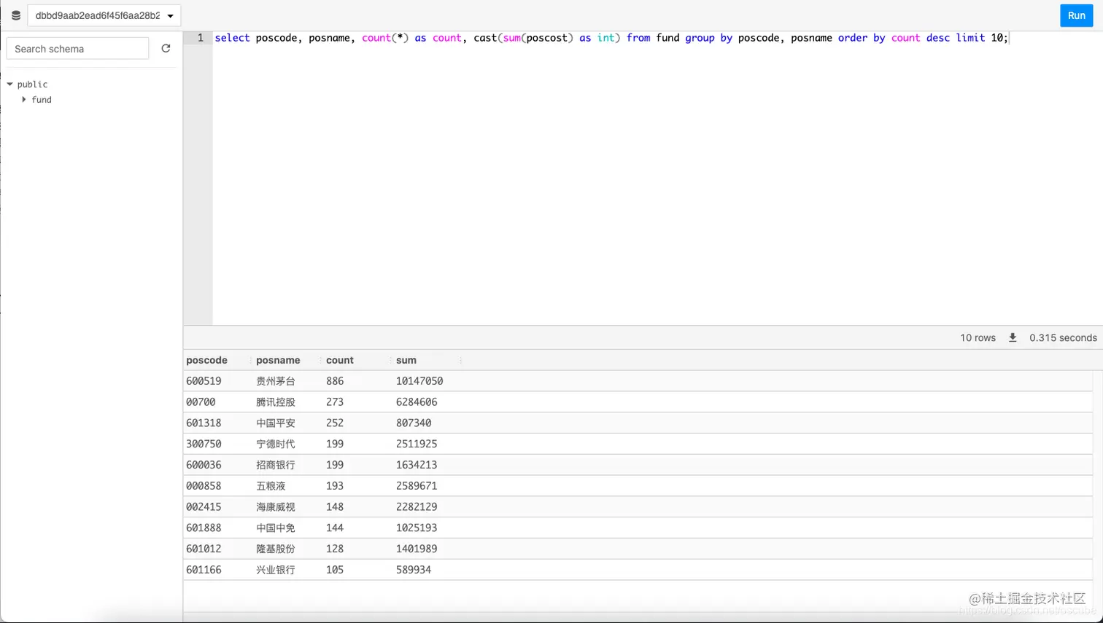This screenshot has width=1103, height=623.
Task: Click the database stack icon
Action: [x=16, y=15]
